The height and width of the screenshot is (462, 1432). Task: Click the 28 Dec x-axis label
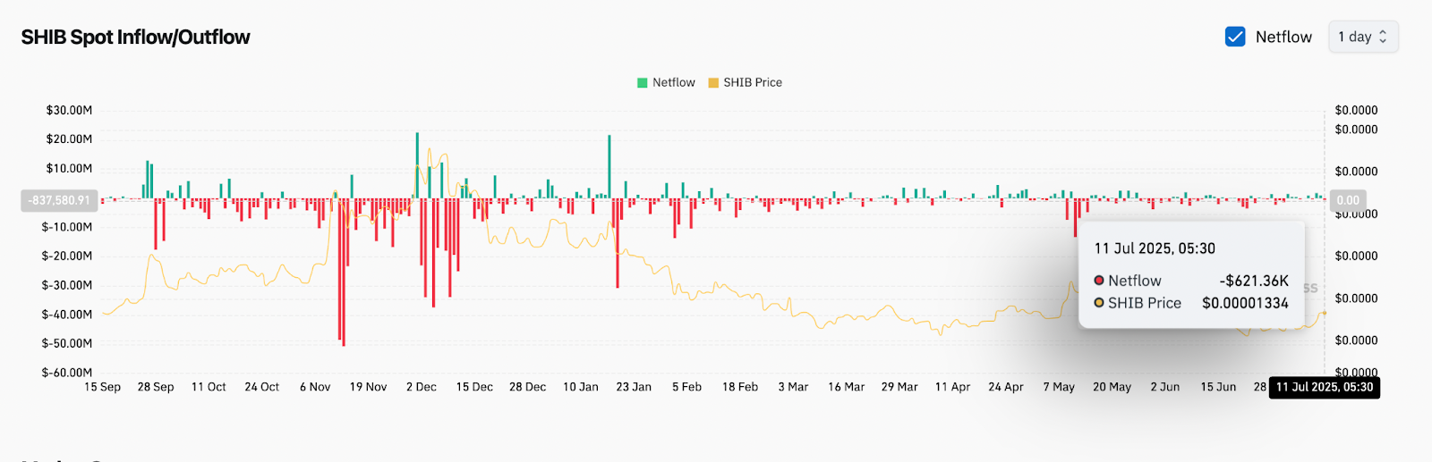point(527,387)
